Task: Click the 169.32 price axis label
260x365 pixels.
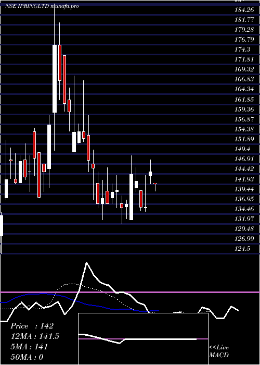Action: pyautogui.click(x=244, y=69)
